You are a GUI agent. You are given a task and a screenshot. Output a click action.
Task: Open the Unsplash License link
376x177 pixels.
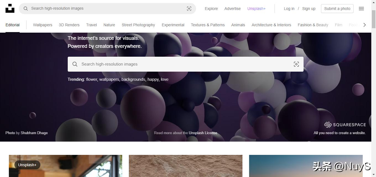tap(203, 133)
